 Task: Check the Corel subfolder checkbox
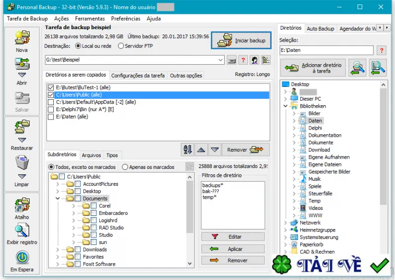93,205
